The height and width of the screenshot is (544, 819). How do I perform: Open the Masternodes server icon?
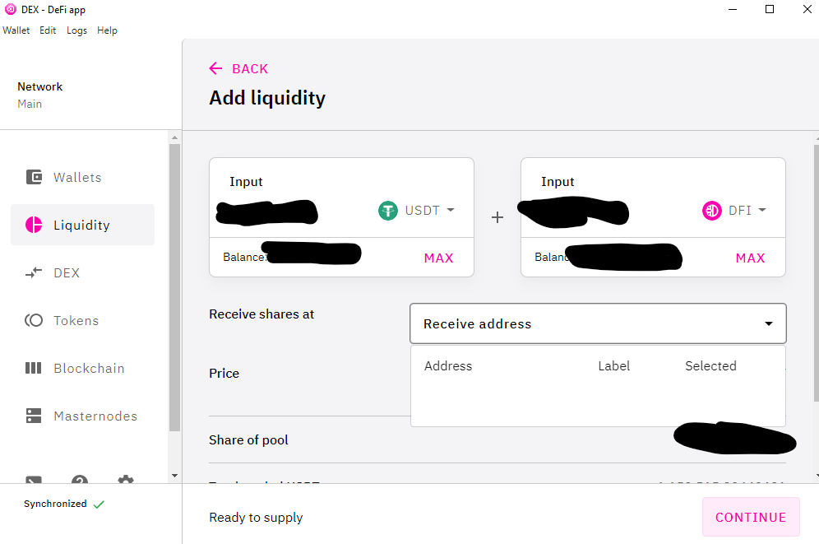pyautogui.click(x=34, y=416)
